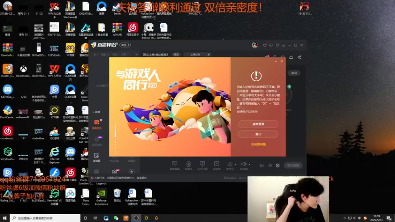Show hidden system tray icons
395x222 pixels.
pos(345,218)
